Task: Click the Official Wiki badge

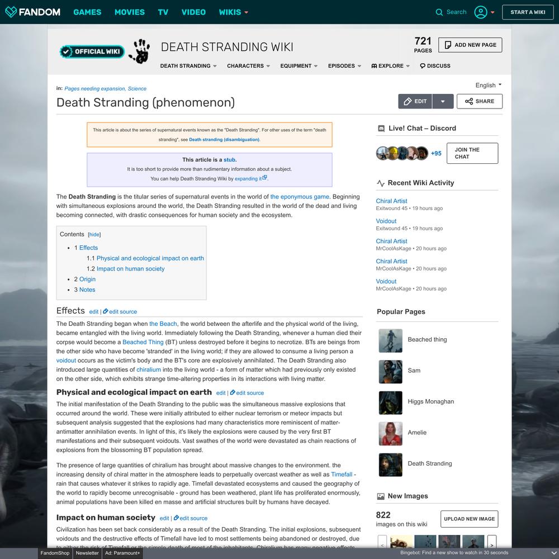Action: (92, 51)
